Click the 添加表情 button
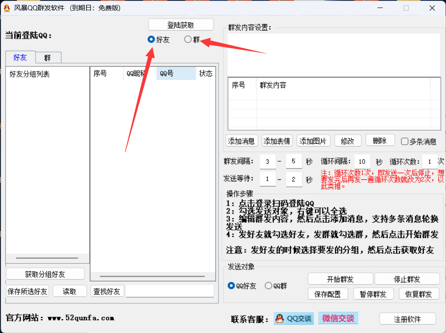This screenshot has height=333, width=446. click(x=277, y=141)
